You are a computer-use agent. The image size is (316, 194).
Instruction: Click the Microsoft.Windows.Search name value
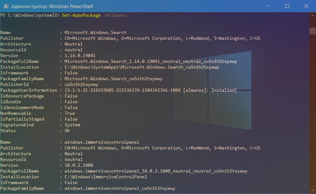96,32
